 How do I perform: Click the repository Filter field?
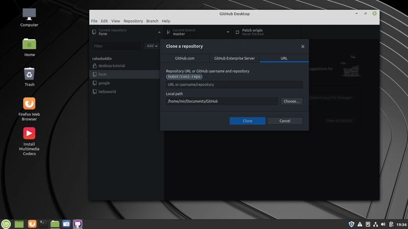click(x=116, y=46)
